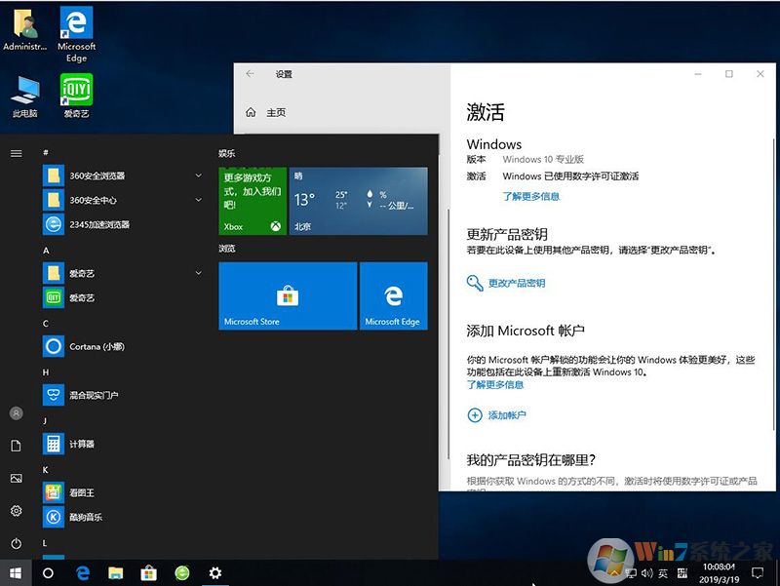The image size is (780, 586).
Task: Launch Cortana (小娜) from Start list
Action: tap(122, 346)
